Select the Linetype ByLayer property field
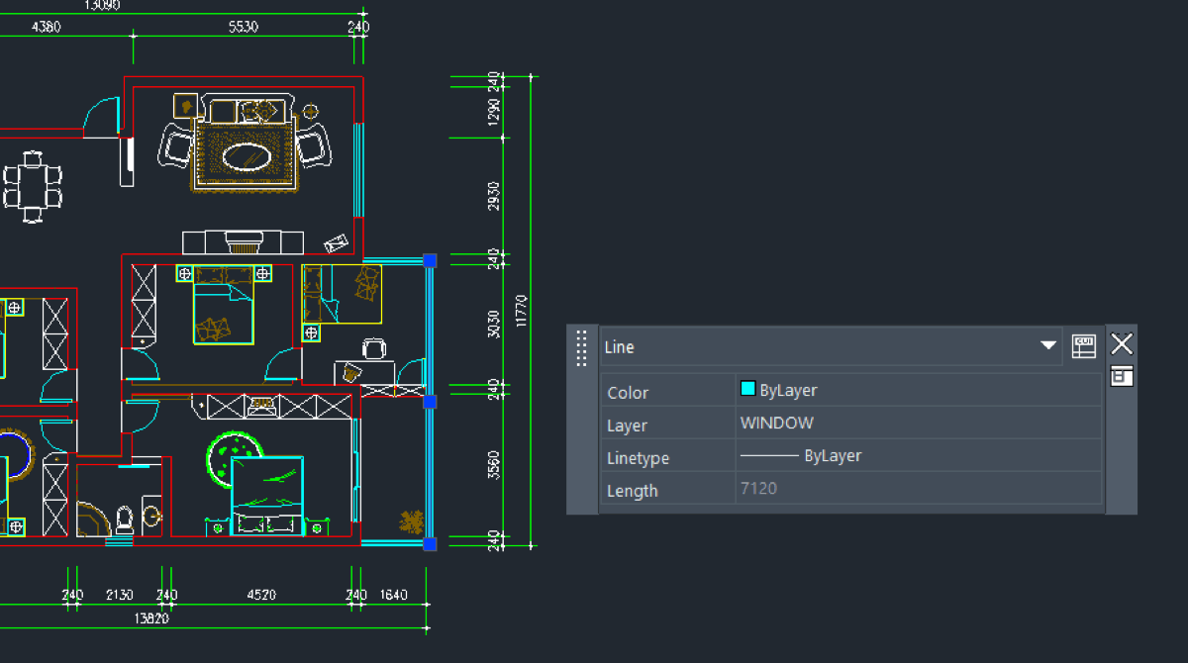The width and height of the screenshot is (1188, 663). click(x=918, y=456)
